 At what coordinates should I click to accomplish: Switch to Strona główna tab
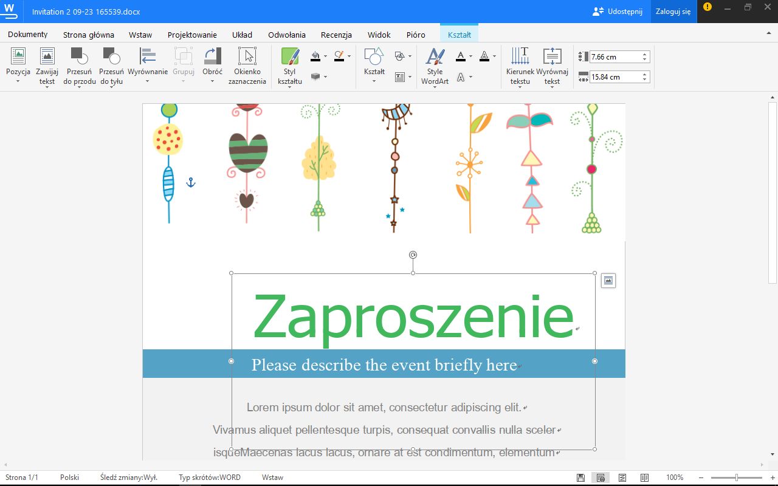click(89, 35)
